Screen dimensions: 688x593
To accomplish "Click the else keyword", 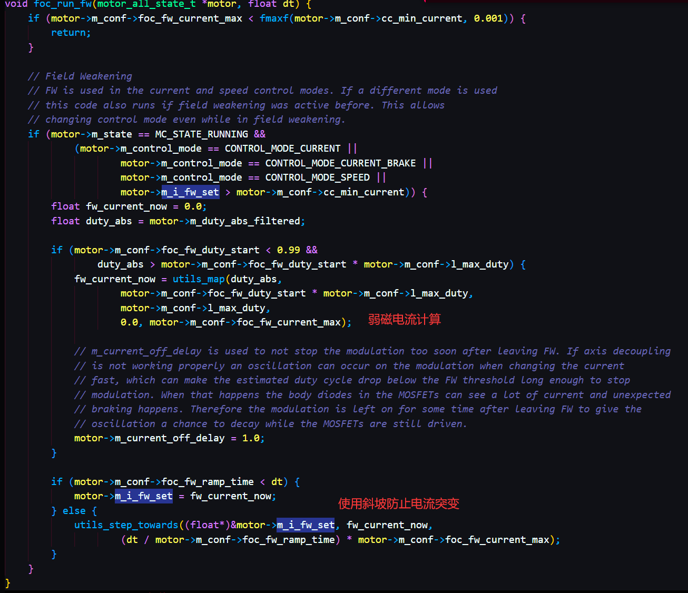I will pyautogui.click(x=74, y=511).
